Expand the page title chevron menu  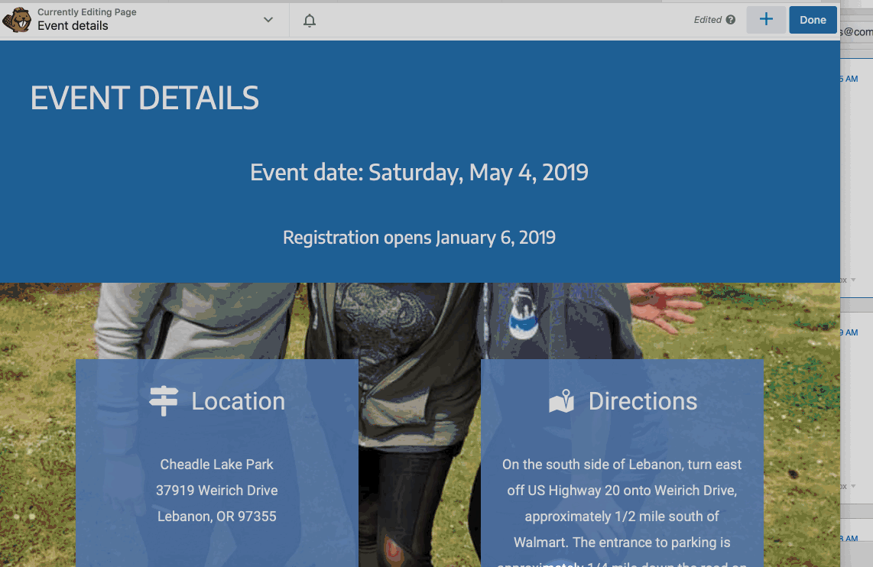pos(268,20)
